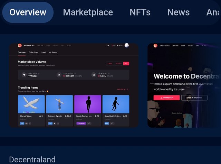The width and height of the screenshot is (221, 164).
Task: Select the Overview tab
Action: pos(28,12)
